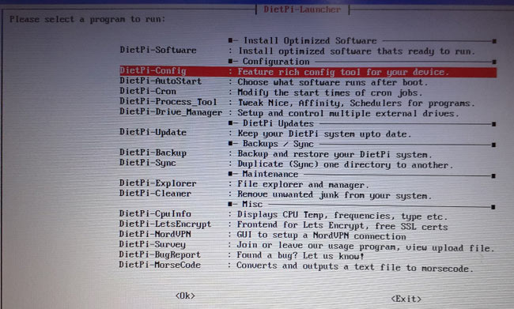514x309 pixels.
Task: Click 'Keep your DietPi system upto date.' text
Action: (x=324, y=134)
